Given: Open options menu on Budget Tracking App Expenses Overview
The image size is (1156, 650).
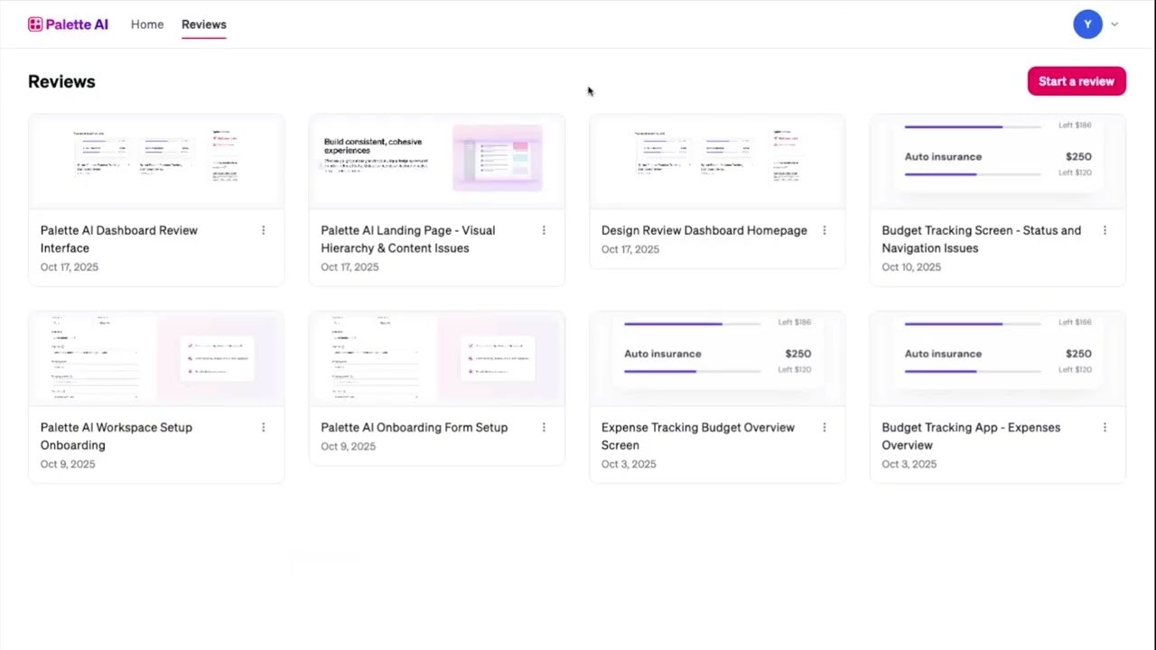Looking at the screenshot, I should tap(1105, 427).
